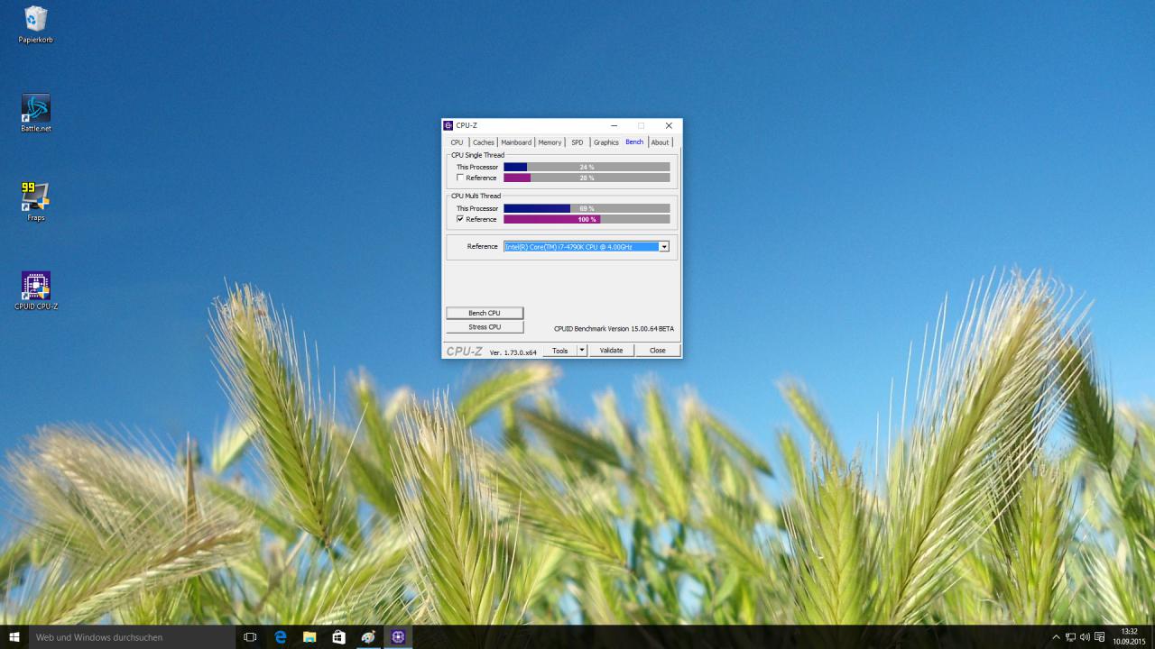Click the CPU-Z title bar app icon
Image resolution: width=1155 pixels, height=649 pixels.
point(448,125)
